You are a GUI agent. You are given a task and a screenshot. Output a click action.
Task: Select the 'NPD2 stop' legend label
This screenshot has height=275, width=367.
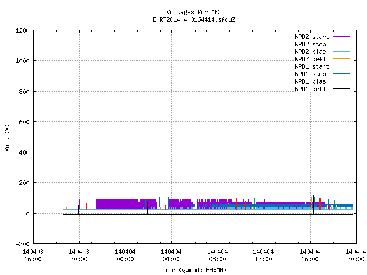[x=310, y=44]
